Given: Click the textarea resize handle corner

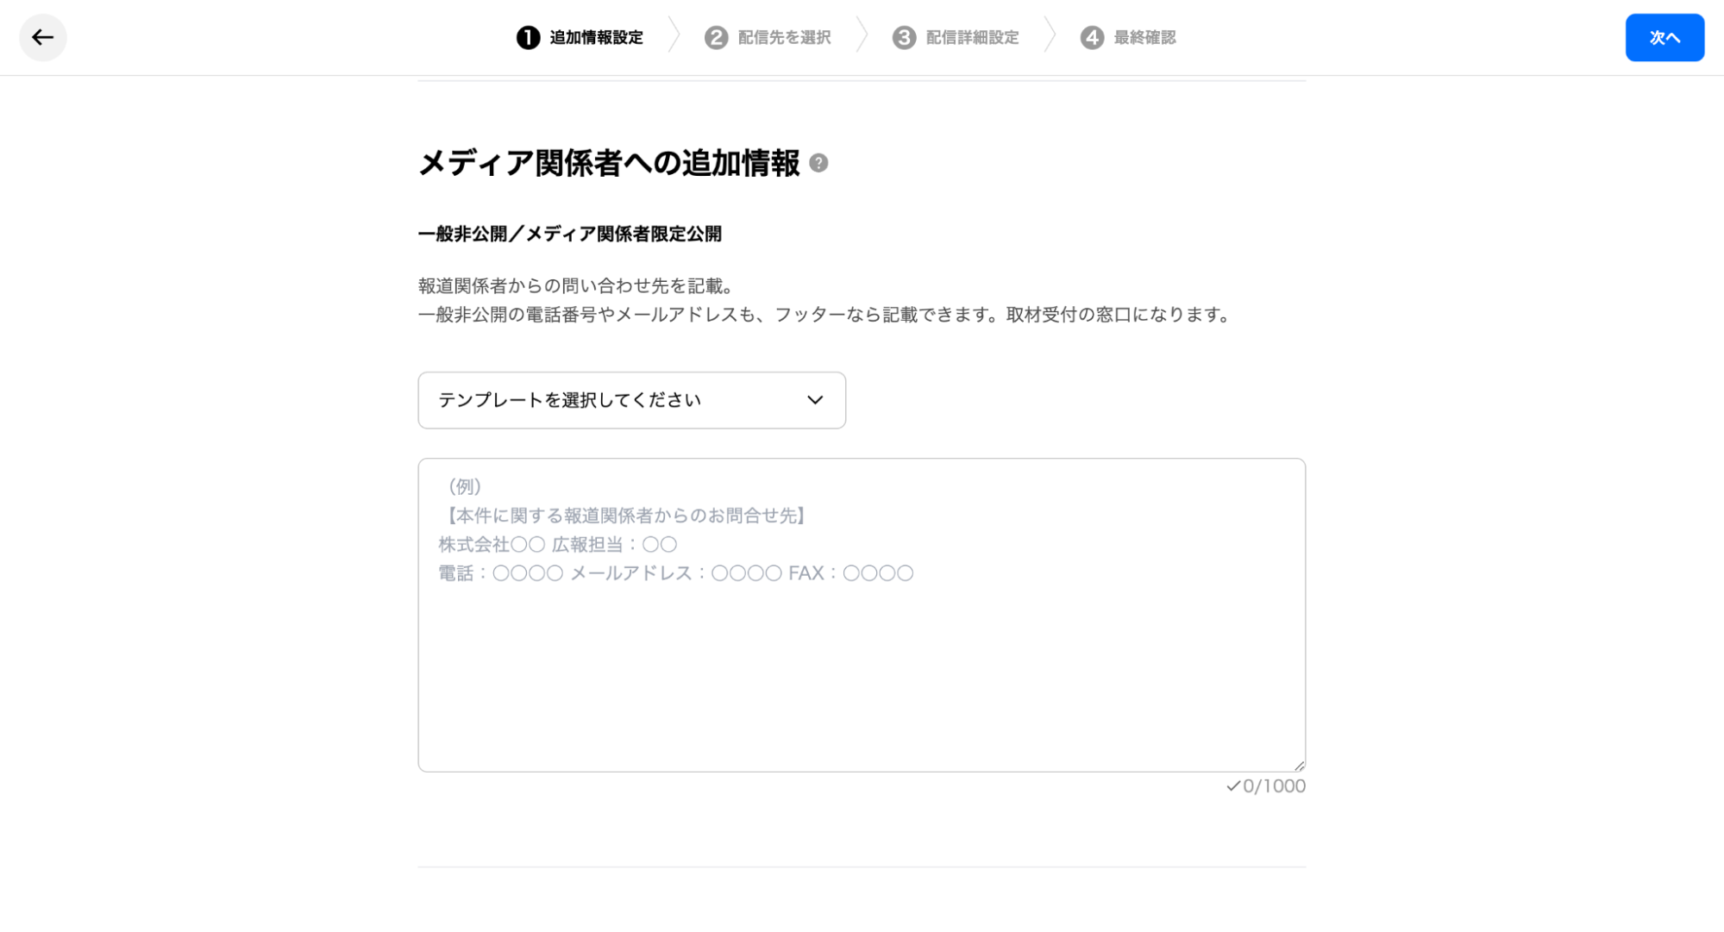Looking at the screenshot, I should (1299, 765).
